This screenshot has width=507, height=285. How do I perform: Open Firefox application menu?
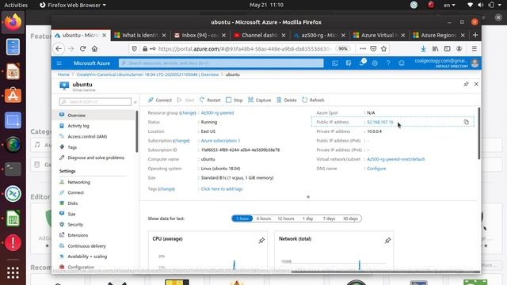[475, 49]
